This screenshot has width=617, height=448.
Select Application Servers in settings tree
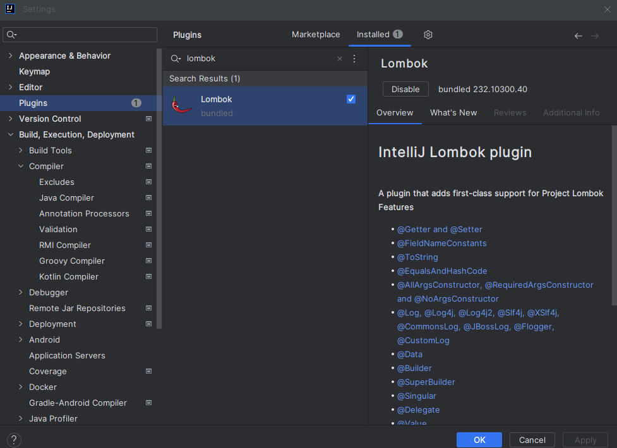pos(67,356)
